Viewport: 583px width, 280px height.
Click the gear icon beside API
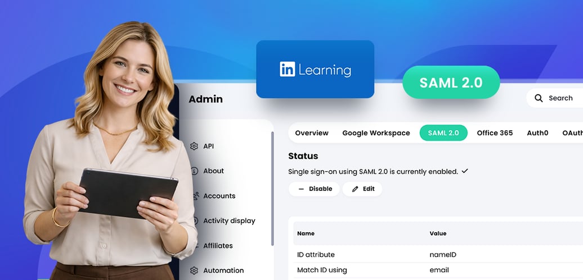[194, 146]
